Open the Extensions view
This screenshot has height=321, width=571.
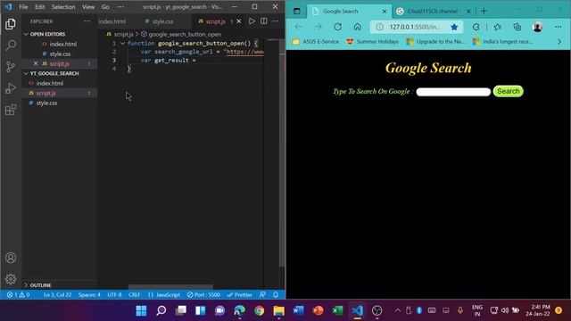11,110
